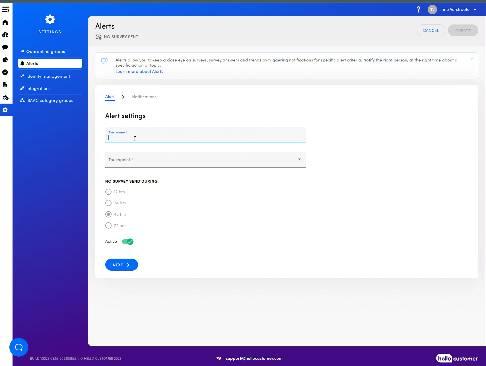
Task: Select the 12 hrs radio option
Action: (x=108, y=192)
